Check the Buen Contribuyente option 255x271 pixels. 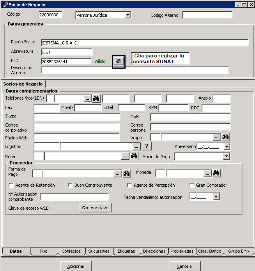click(x=70, y=185)
